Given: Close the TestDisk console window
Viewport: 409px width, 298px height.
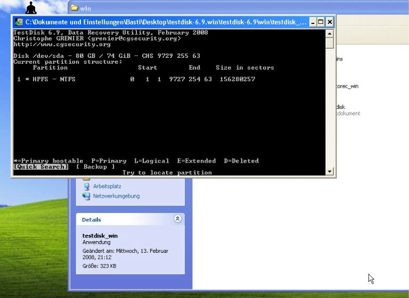Looking at the screenshot, I should click(330, 22).
